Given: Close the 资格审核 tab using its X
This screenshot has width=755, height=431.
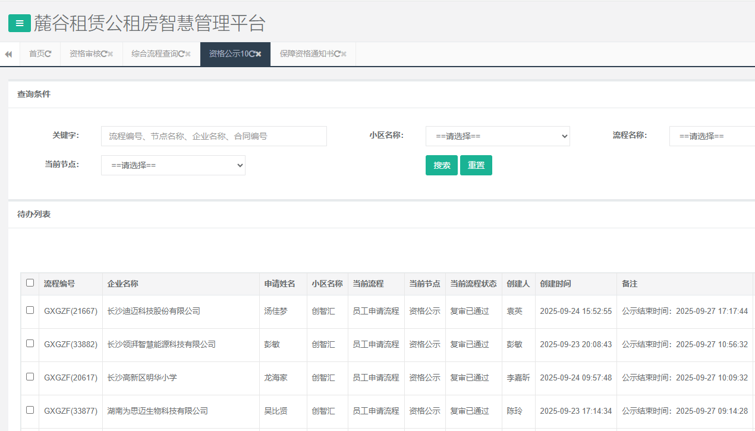Looking at the screenshot, I should tap(111, 54).
